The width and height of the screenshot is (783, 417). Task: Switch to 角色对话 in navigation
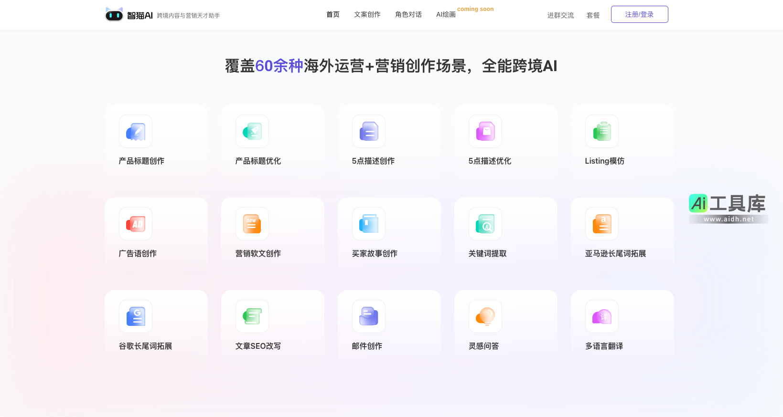click(x=408, y=15)
